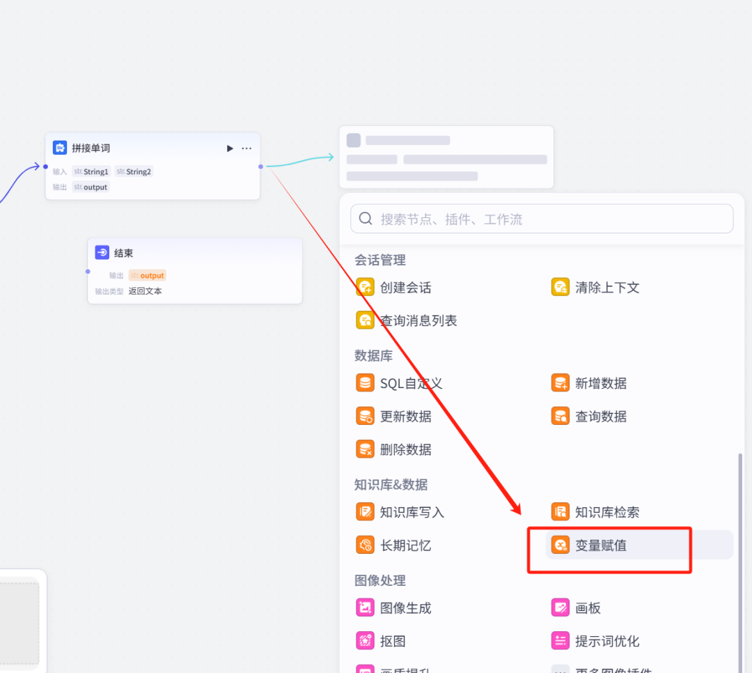The image size is (752, 673).
Task: Click the node search field
Action: pos(541,218)
